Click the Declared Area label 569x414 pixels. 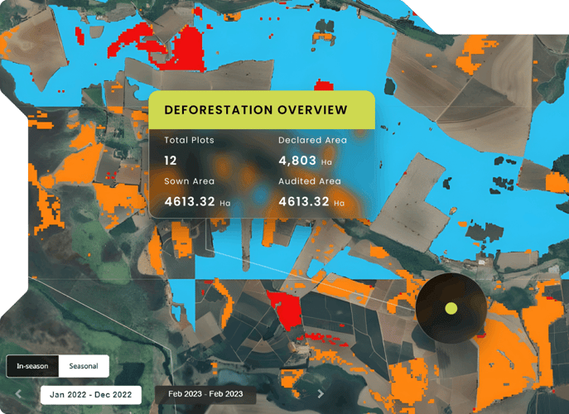[x=312, y=140]
